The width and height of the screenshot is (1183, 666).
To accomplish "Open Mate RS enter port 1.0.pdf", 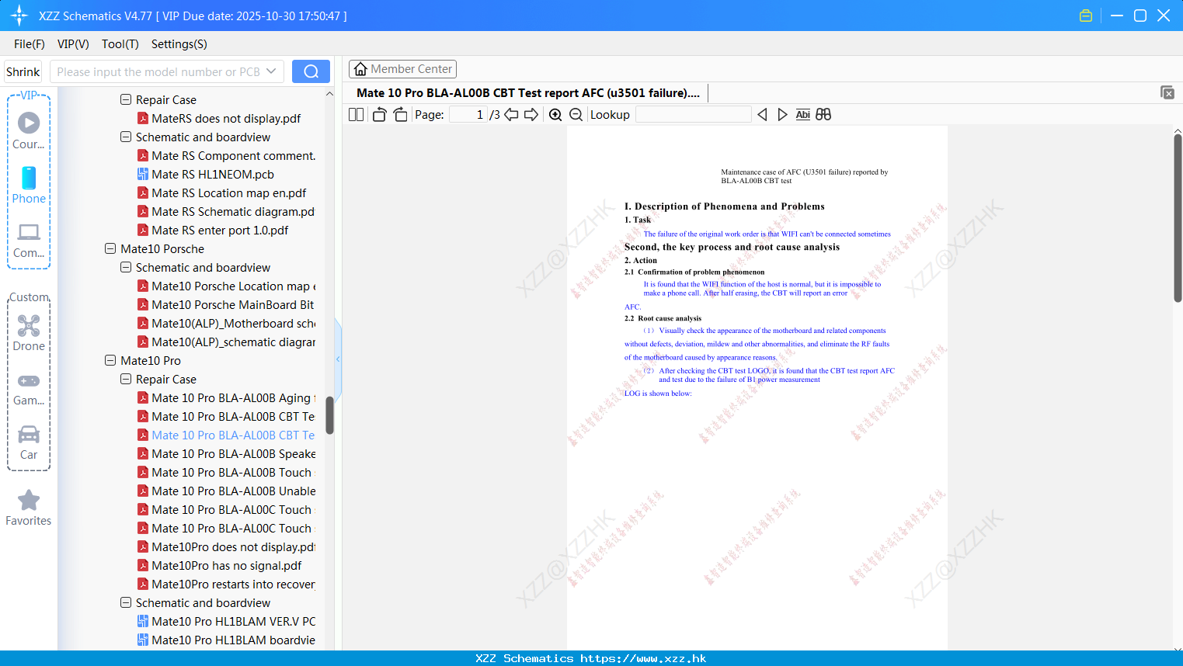I will (x=220, y=231).
